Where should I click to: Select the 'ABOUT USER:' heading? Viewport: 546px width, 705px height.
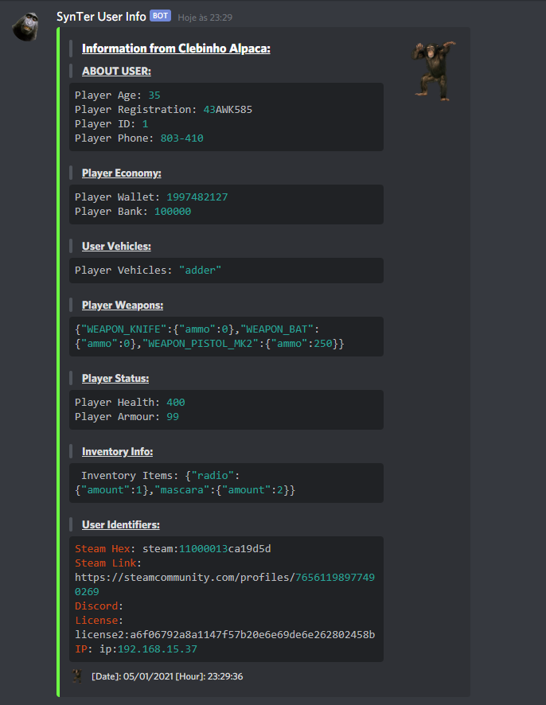click(x=116, y=71)
